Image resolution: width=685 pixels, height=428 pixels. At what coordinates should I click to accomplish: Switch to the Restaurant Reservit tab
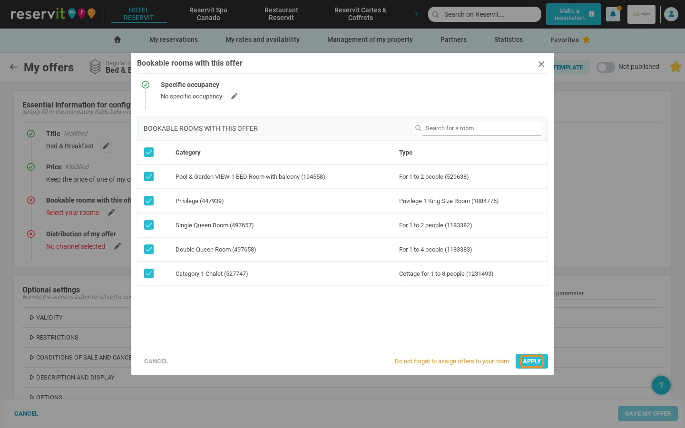281,14
